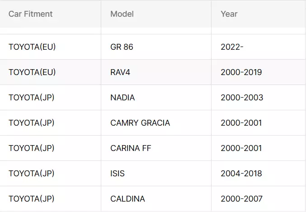Select the NADIA model cell
Screen dimensions: 306x212
pos(156,97)
